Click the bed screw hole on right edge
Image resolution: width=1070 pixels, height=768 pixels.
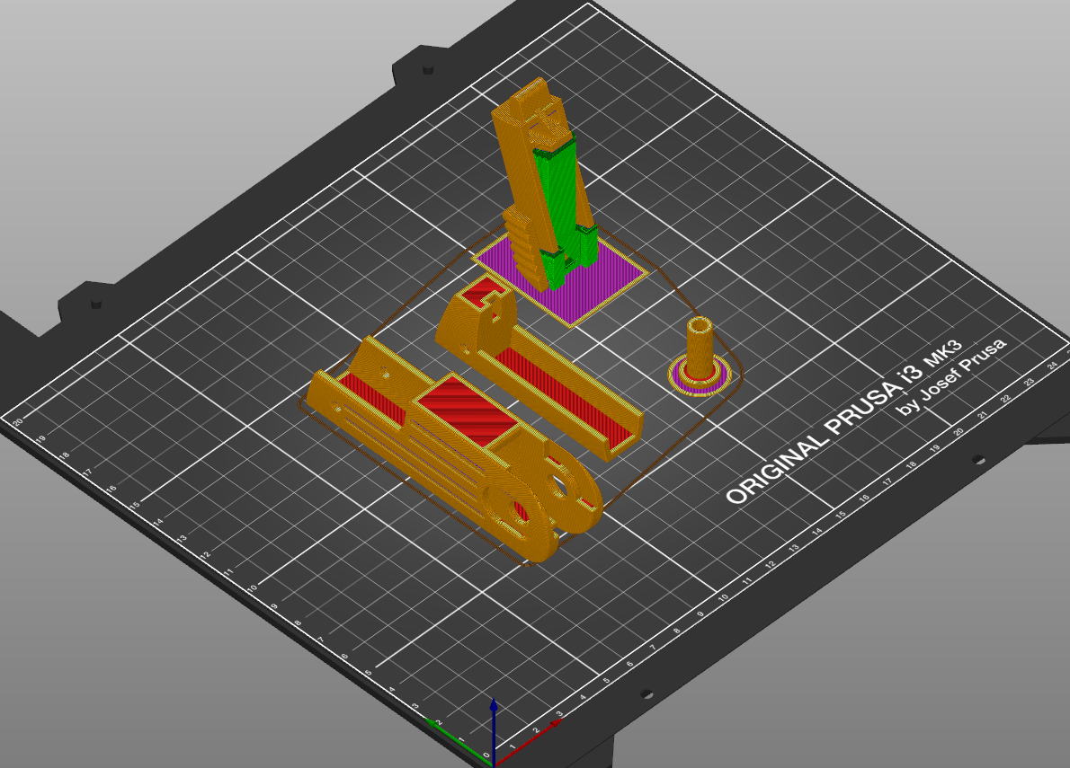pos(978,460)
